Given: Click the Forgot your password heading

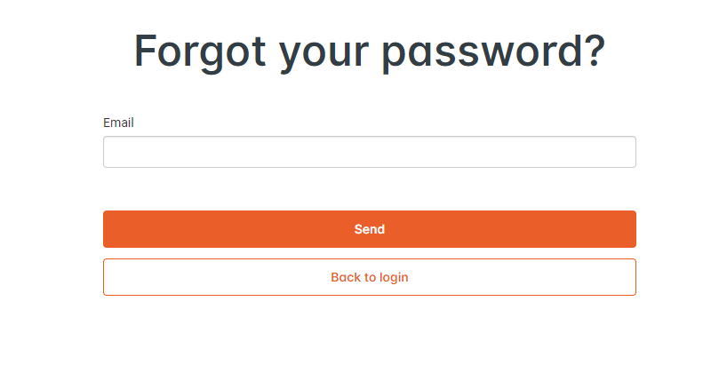Looking at the screenshot, I should (369, 51).
